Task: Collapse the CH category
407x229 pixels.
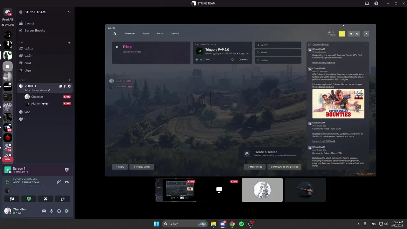Action: (x=22, y=80)
